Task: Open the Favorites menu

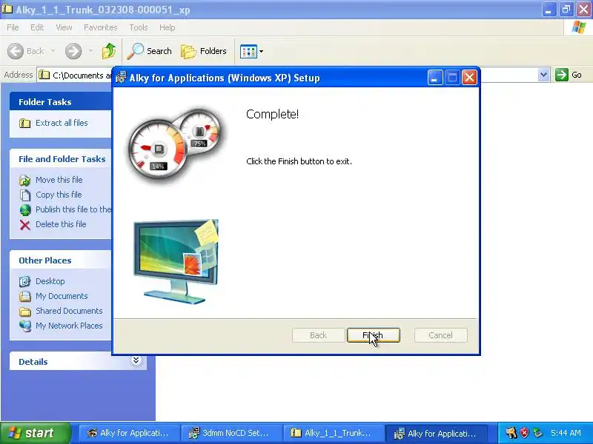Action: [101, 27]
